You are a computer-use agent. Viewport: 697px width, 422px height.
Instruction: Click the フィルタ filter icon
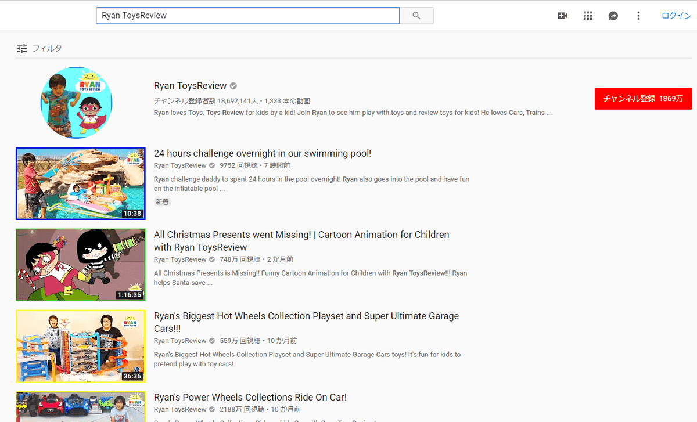(x=22, y=48)
